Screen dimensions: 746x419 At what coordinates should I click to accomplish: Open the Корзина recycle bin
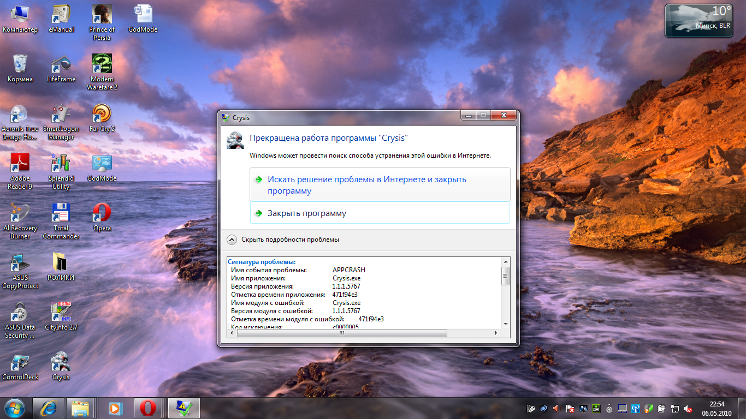point(20,68)
